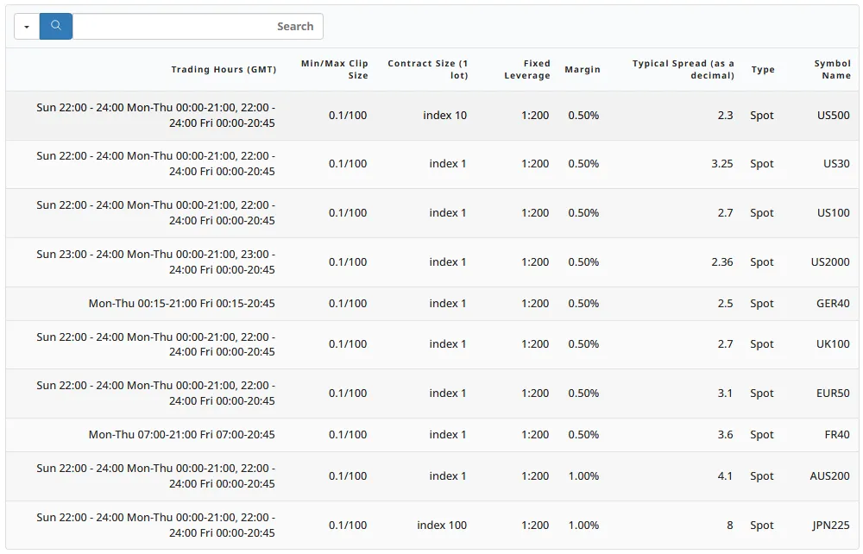Viewport: 863px width, 554px height.
Task: Click the US100 symbol name
Action: point(833,213)
